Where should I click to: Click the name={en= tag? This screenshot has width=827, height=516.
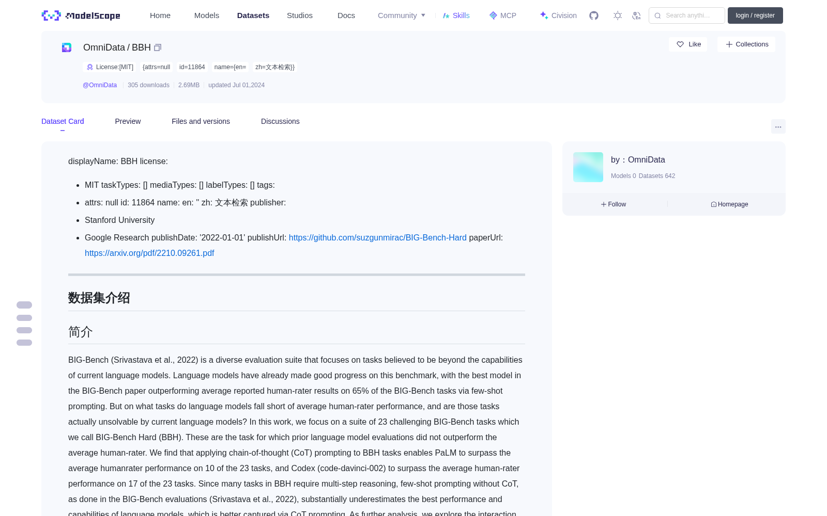tap(230, 67)
